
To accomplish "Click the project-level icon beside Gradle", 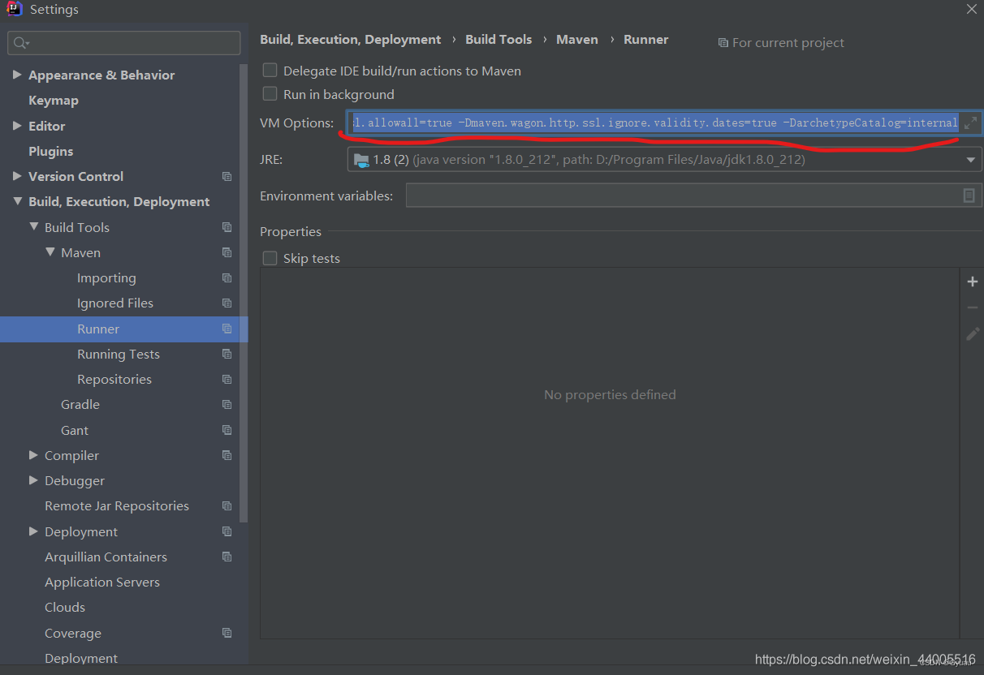I will (227, 404).
